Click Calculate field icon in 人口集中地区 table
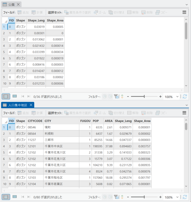This screenshot has height=202, width=191. pyautogui.click(x=37, y=113)
